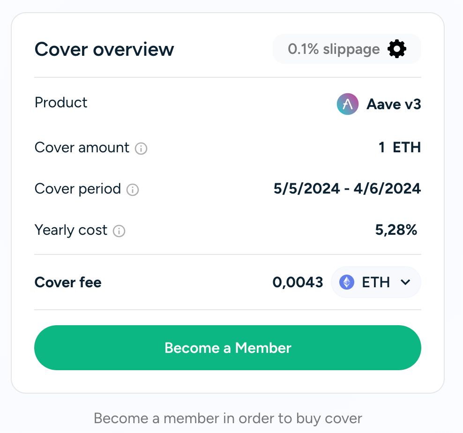Viewport: 463px width, 433px height.
Task: Click the Aave v3 logo icon
Action: tap(347, 104)
